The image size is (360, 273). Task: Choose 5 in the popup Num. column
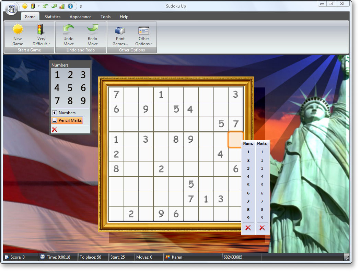pyautogui.click(x=248, y=185)
